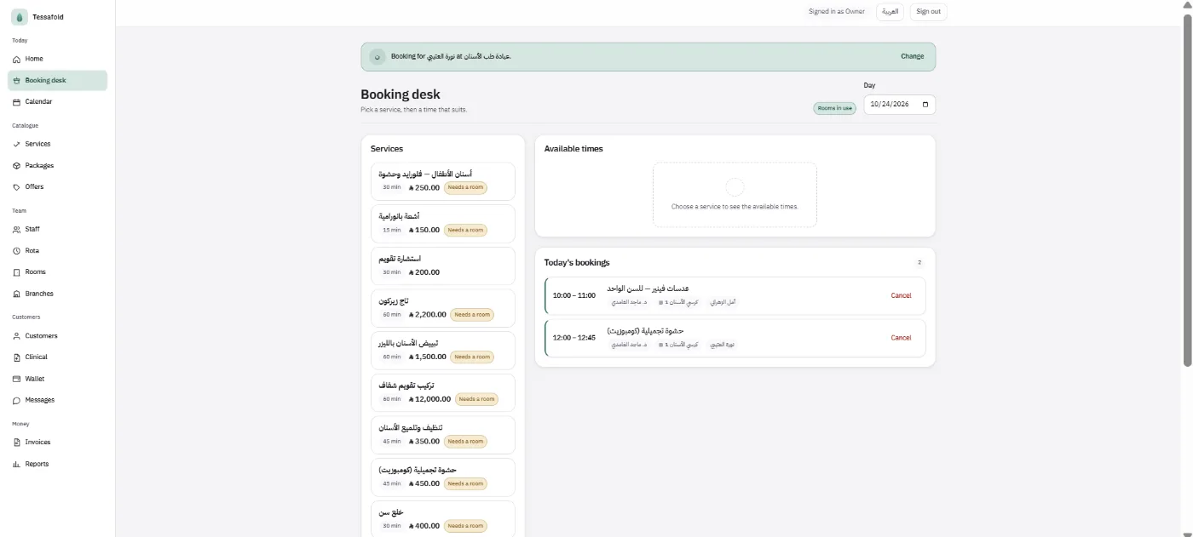Click the Rooms icon under Team
The height and width of the screenshot is (537, 1193).
pos(17,272)
